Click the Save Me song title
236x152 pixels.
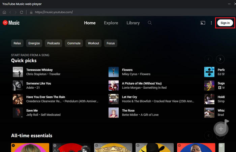click(x=32, y=111)
